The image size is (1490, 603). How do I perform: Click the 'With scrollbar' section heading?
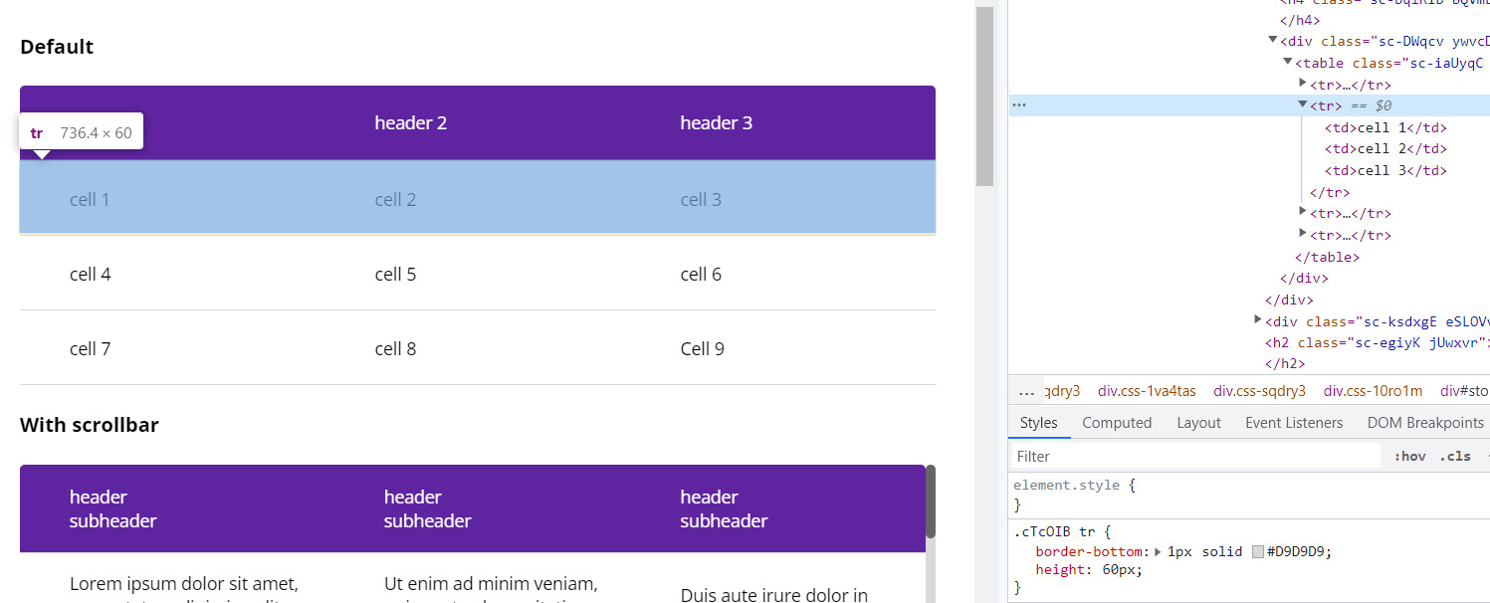(x=90, y=426)
